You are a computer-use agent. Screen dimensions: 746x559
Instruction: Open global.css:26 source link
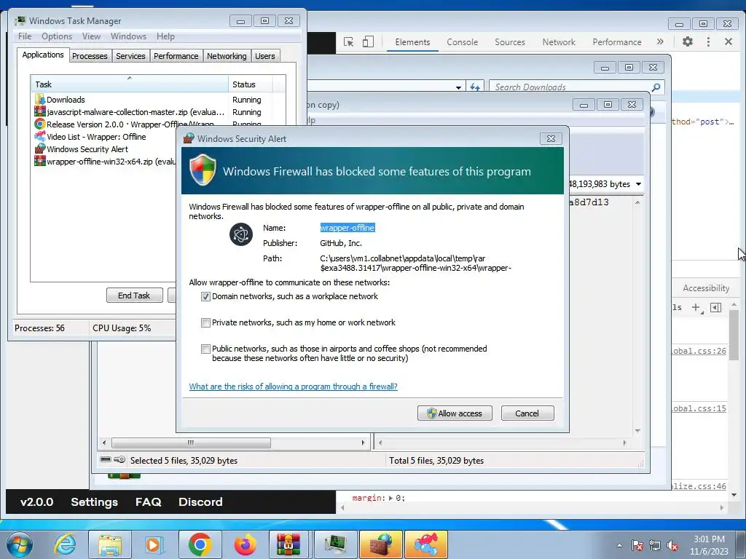(699, 351)
